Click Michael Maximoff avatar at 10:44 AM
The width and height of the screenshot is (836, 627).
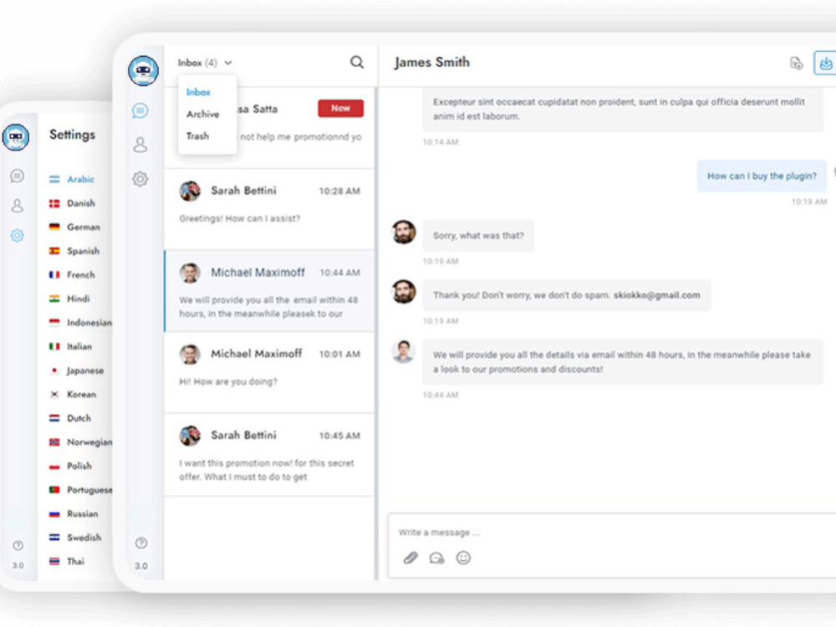click(x=190, y=273)
